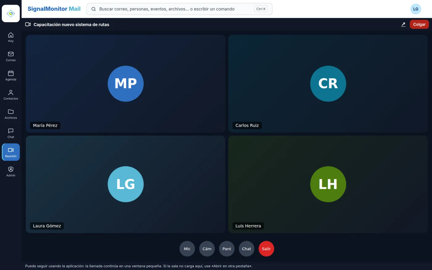Open Contactos in the sidebar
Viewport: 432px width, 270px height.
[11, 95]
